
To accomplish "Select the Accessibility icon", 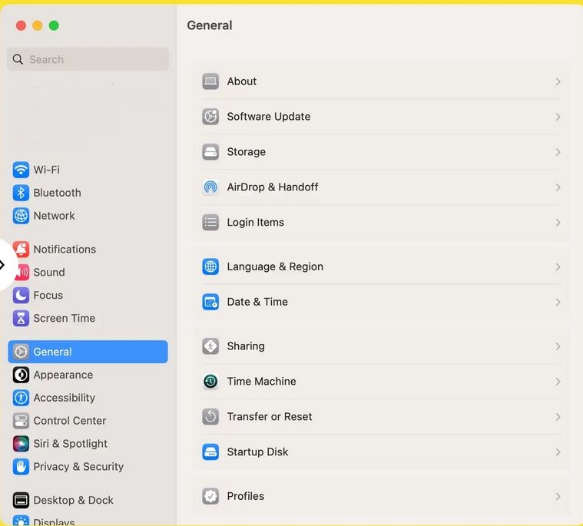I will (21, 398).
